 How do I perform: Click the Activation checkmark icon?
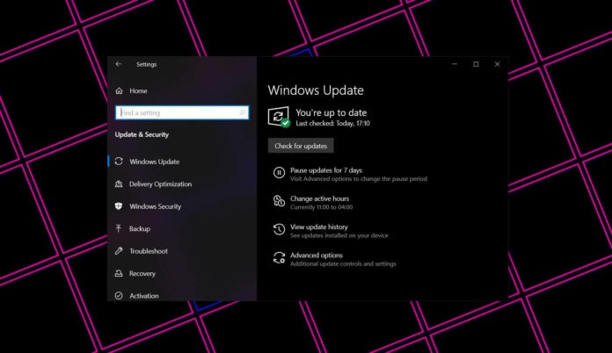120,296
